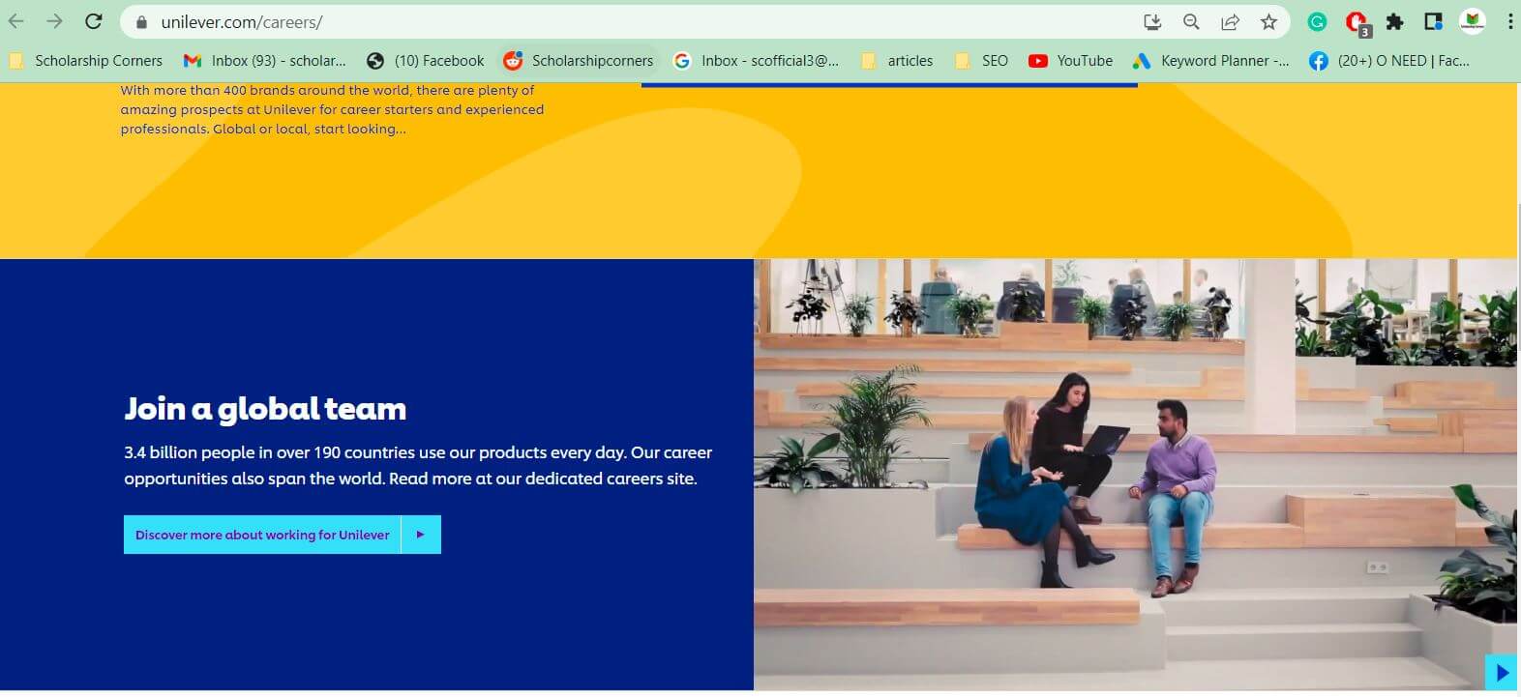Click the arrow beside Discover more button

(x=421, y=535)
